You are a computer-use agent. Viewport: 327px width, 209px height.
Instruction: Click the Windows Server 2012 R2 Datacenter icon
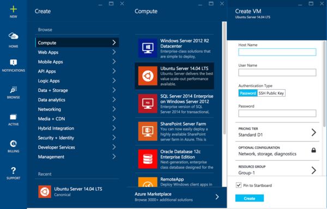[148, 48]
